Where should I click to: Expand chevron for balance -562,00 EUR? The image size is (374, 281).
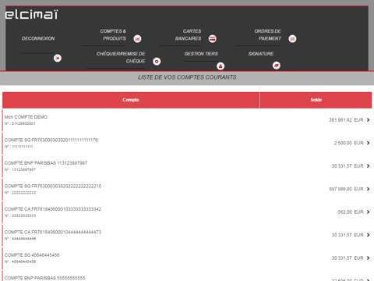tap(368, 212)
